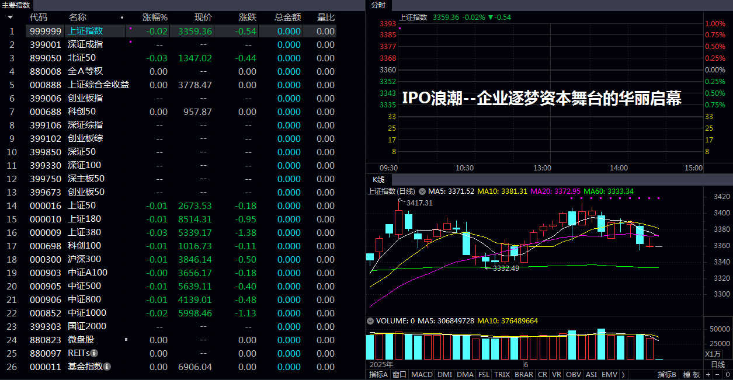Click the 指标A button
The height and width of the screenshot is (380, 733).
378,375
